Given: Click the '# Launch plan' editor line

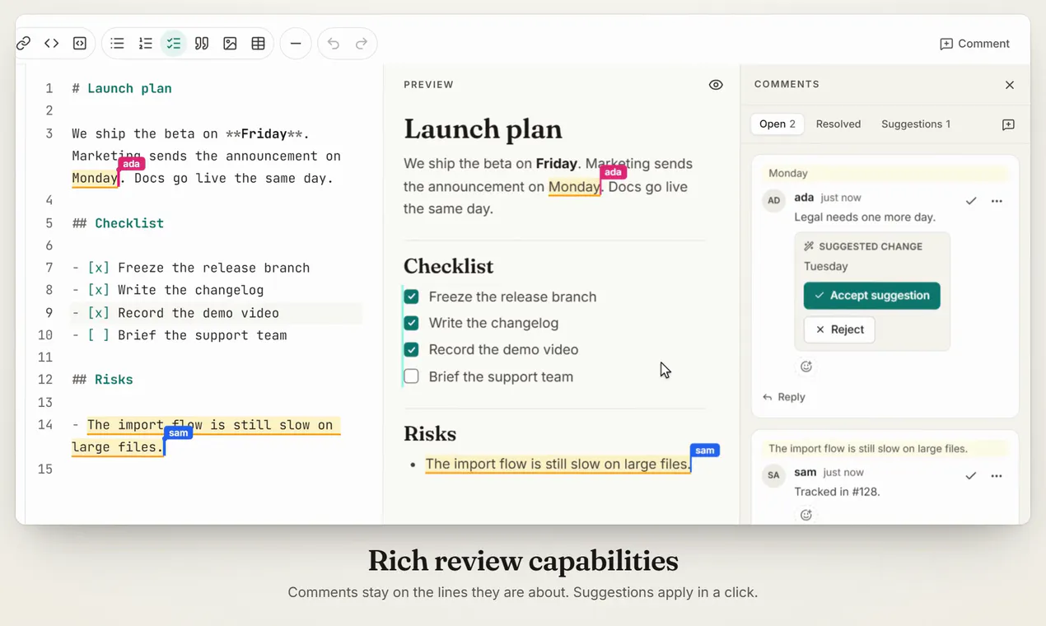Looking at the screenshot, I should point(122,88).
